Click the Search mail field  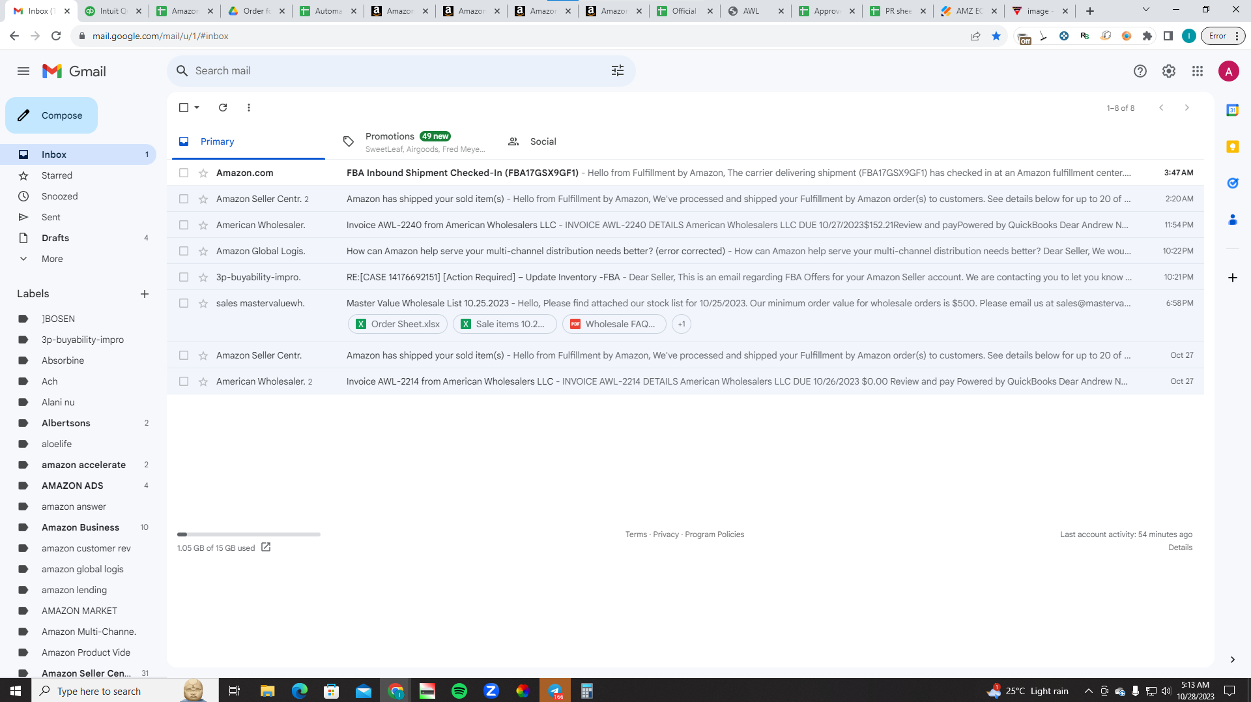tap(401, 70)
